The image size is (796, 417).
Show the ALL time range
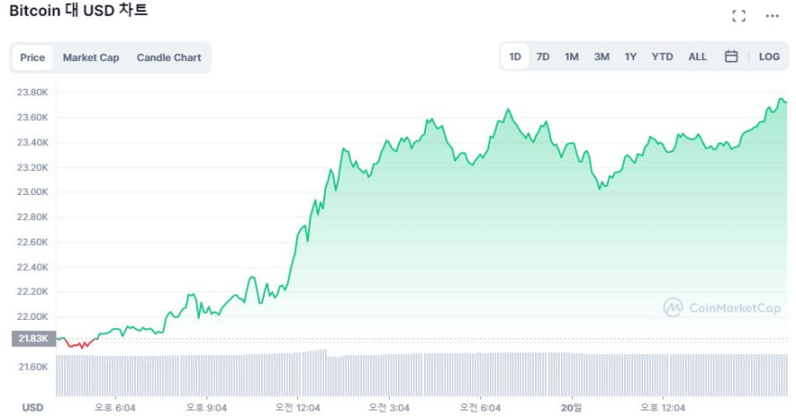point(698,56)
